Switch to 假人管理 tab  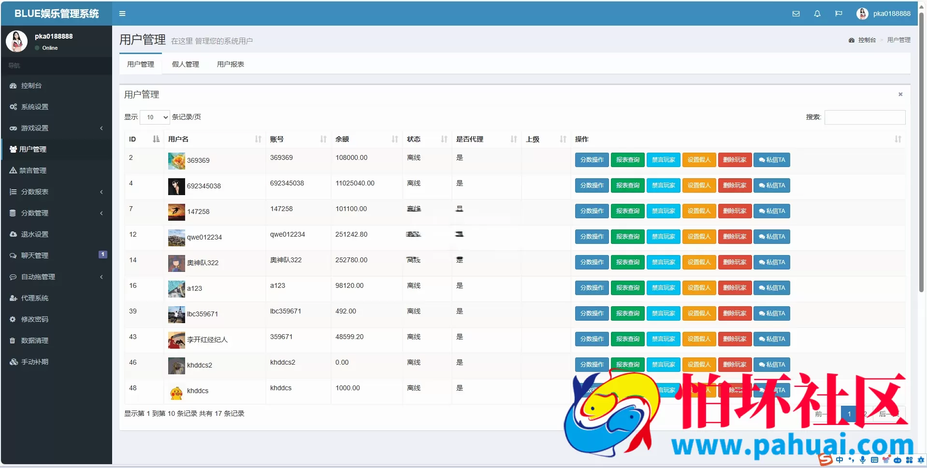(x=186, y=64)
